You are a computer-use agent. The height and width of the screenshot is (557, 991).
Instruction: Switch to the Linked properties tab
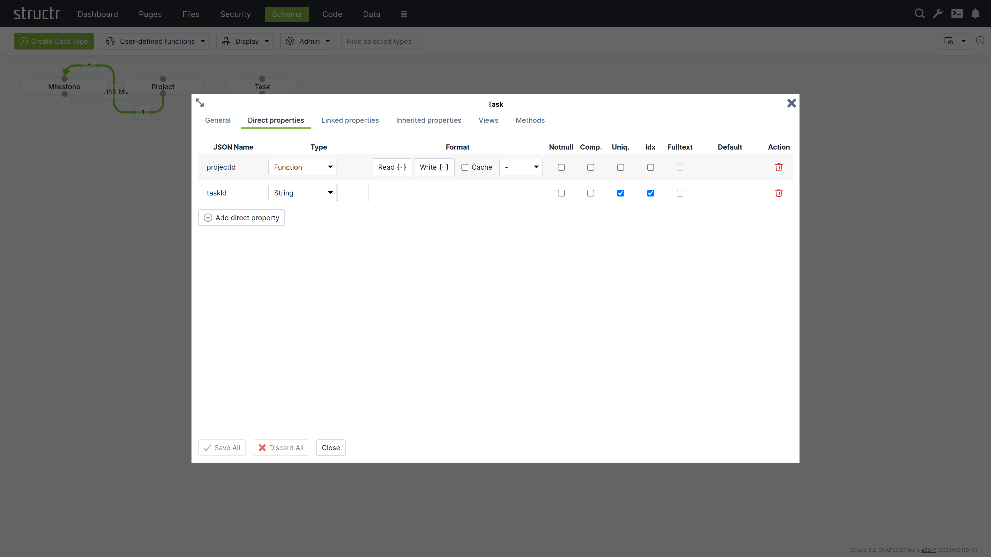pyautogui.click(x=350, y=120)
